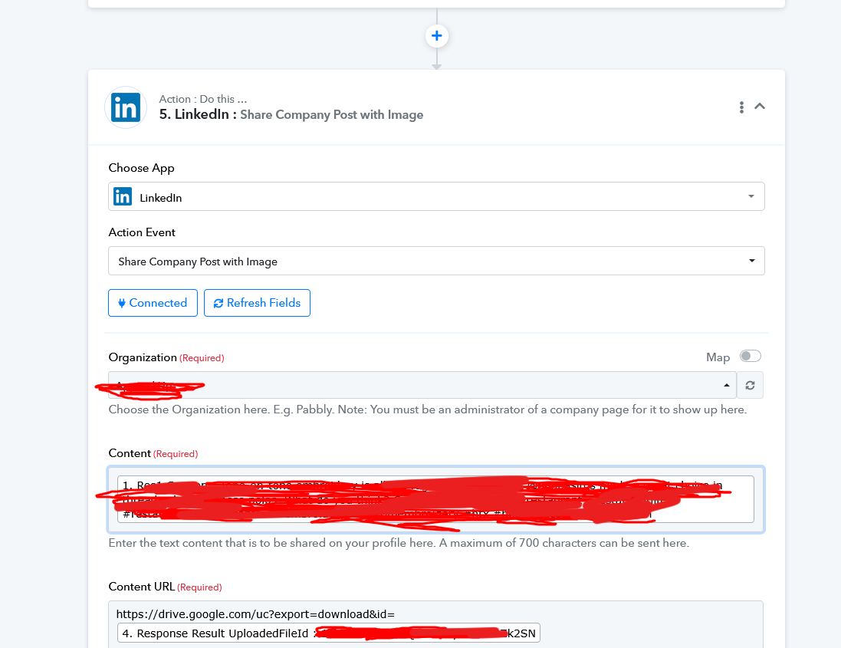Click the small LinkedIn icon in Choose App field
841x648 pixels.
123,197
